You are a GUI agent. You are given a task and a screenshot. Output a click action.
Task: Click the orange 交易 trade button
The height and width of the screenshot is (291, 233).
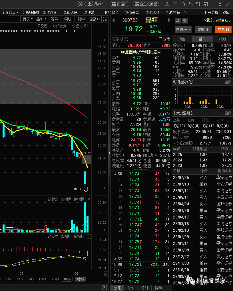click(x=223, y=30)
